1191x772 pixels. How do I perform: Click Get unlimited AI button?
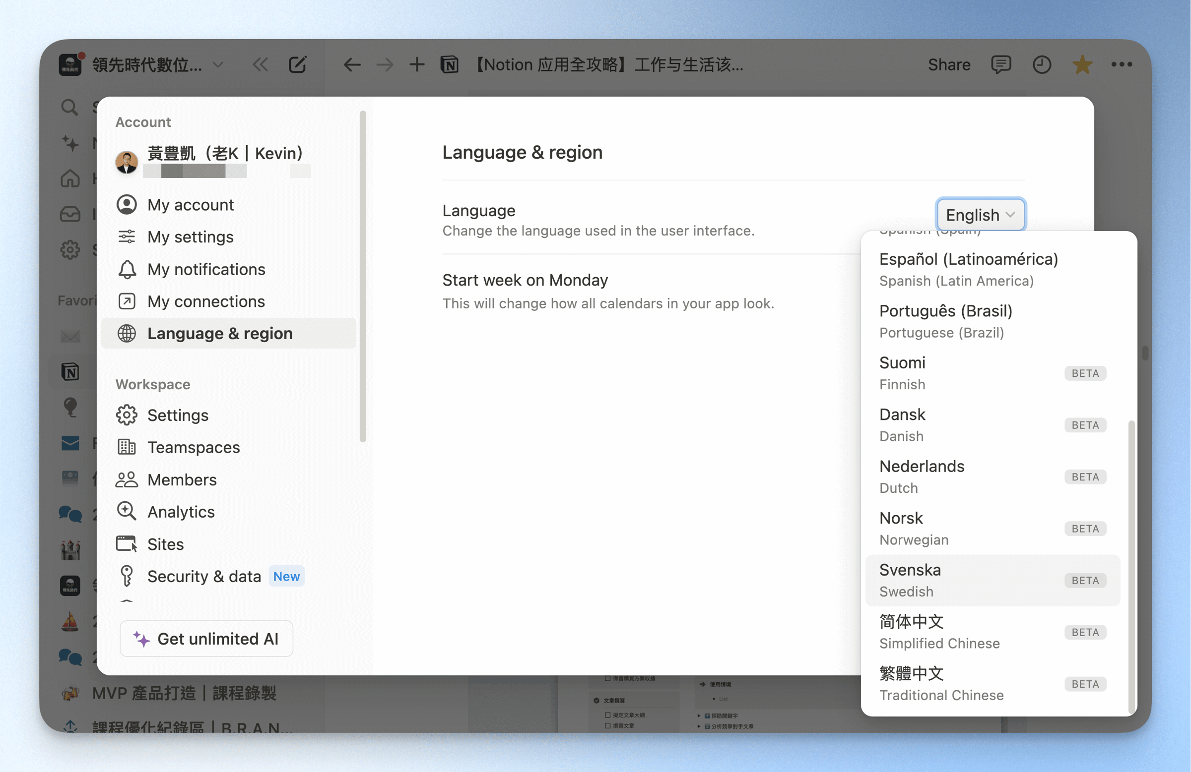coord(206,639)
